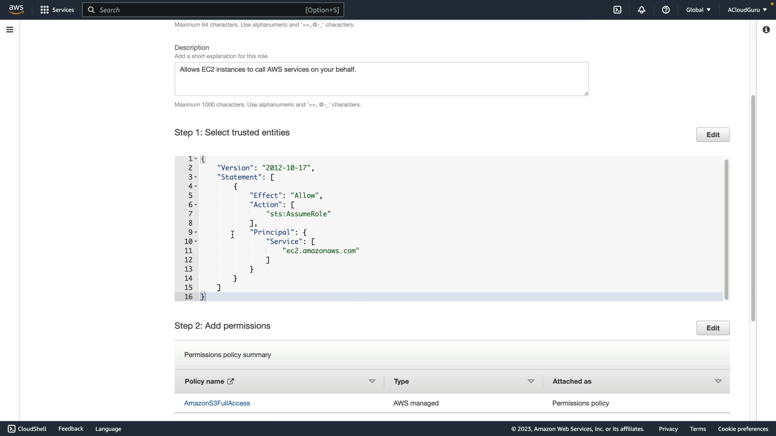Image resolution: width=776 pixels, height=436 pixels.
Task: Open the info panel icon
Action: tap(766, 29)
